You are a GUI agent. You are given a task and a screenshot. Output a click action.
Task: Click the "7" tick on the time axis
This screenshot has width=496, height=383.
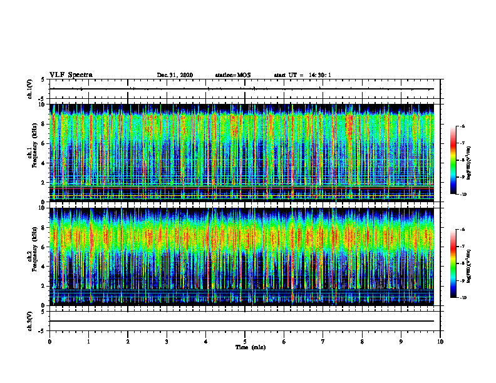[x=323, y=342]
